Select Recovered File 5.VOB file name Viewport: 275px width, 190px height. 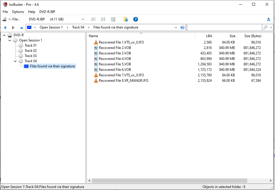pyautogui.click(x=115, y=64)
